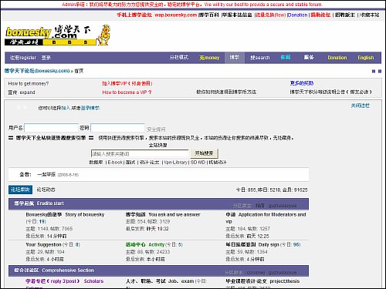Click the first small square icon near breadcrumb
386x289 pixels.
tap(374, 71)
